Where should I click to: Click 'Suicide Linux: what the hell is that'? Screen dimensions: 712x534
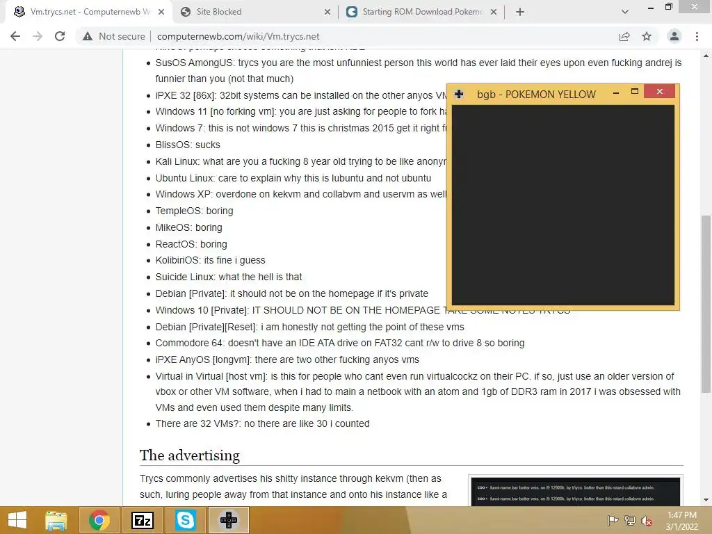pyautogui.click(x=228, y=277)
